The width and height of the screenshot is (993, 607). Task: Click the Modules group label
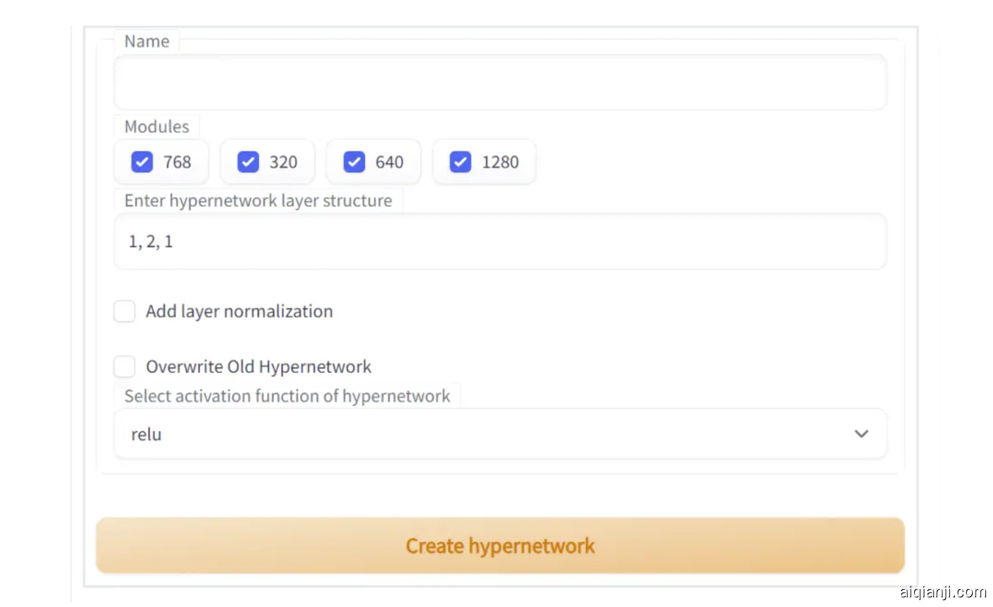point(156,127)
